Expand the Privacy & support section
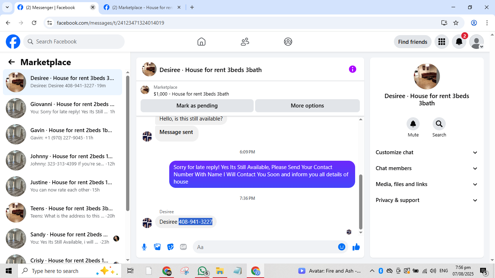This screenshot has height=278, width=495. [427, 200]
